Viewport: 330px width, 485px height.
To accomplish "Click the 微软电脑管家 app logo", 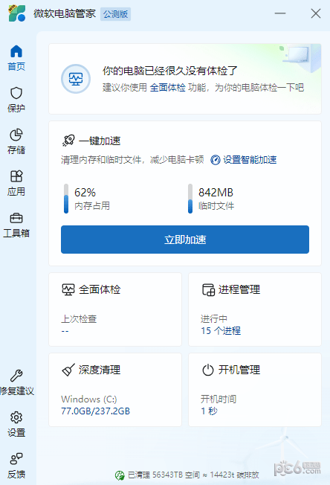I will (x=16, y=13).
